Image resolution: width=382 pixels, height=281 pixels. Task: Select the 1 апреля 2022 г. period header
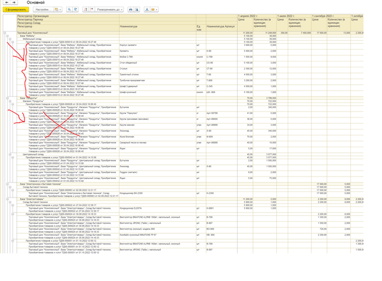257,16
